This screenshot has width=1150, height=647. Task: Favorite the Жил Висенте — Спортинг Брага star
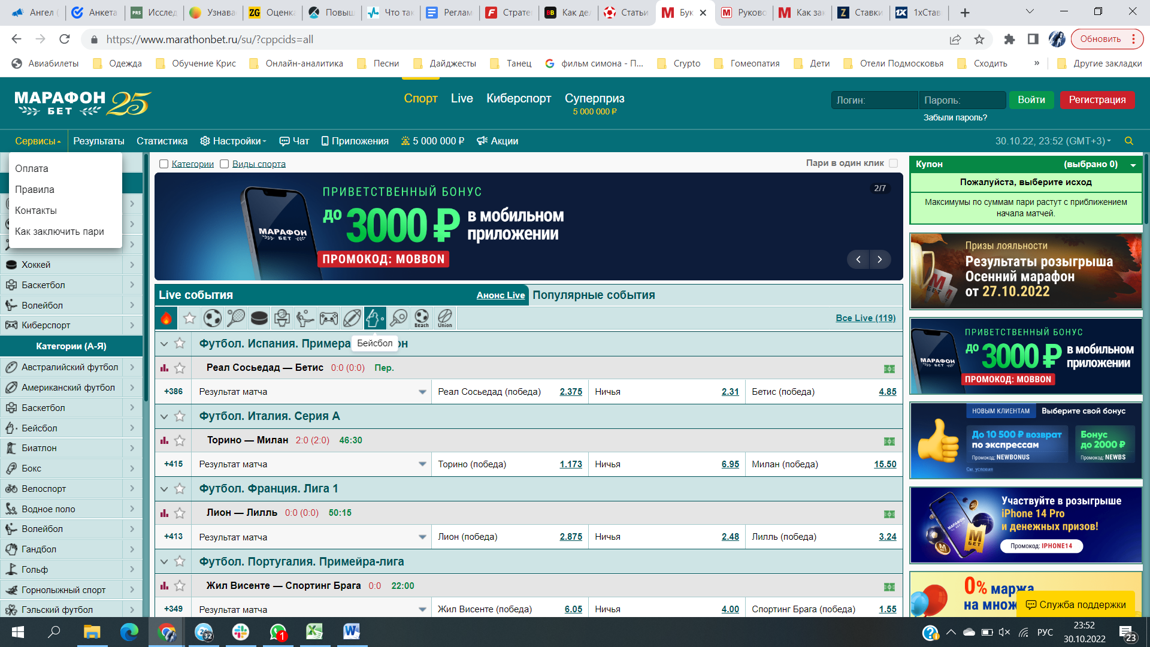click(x=180, y=586)
